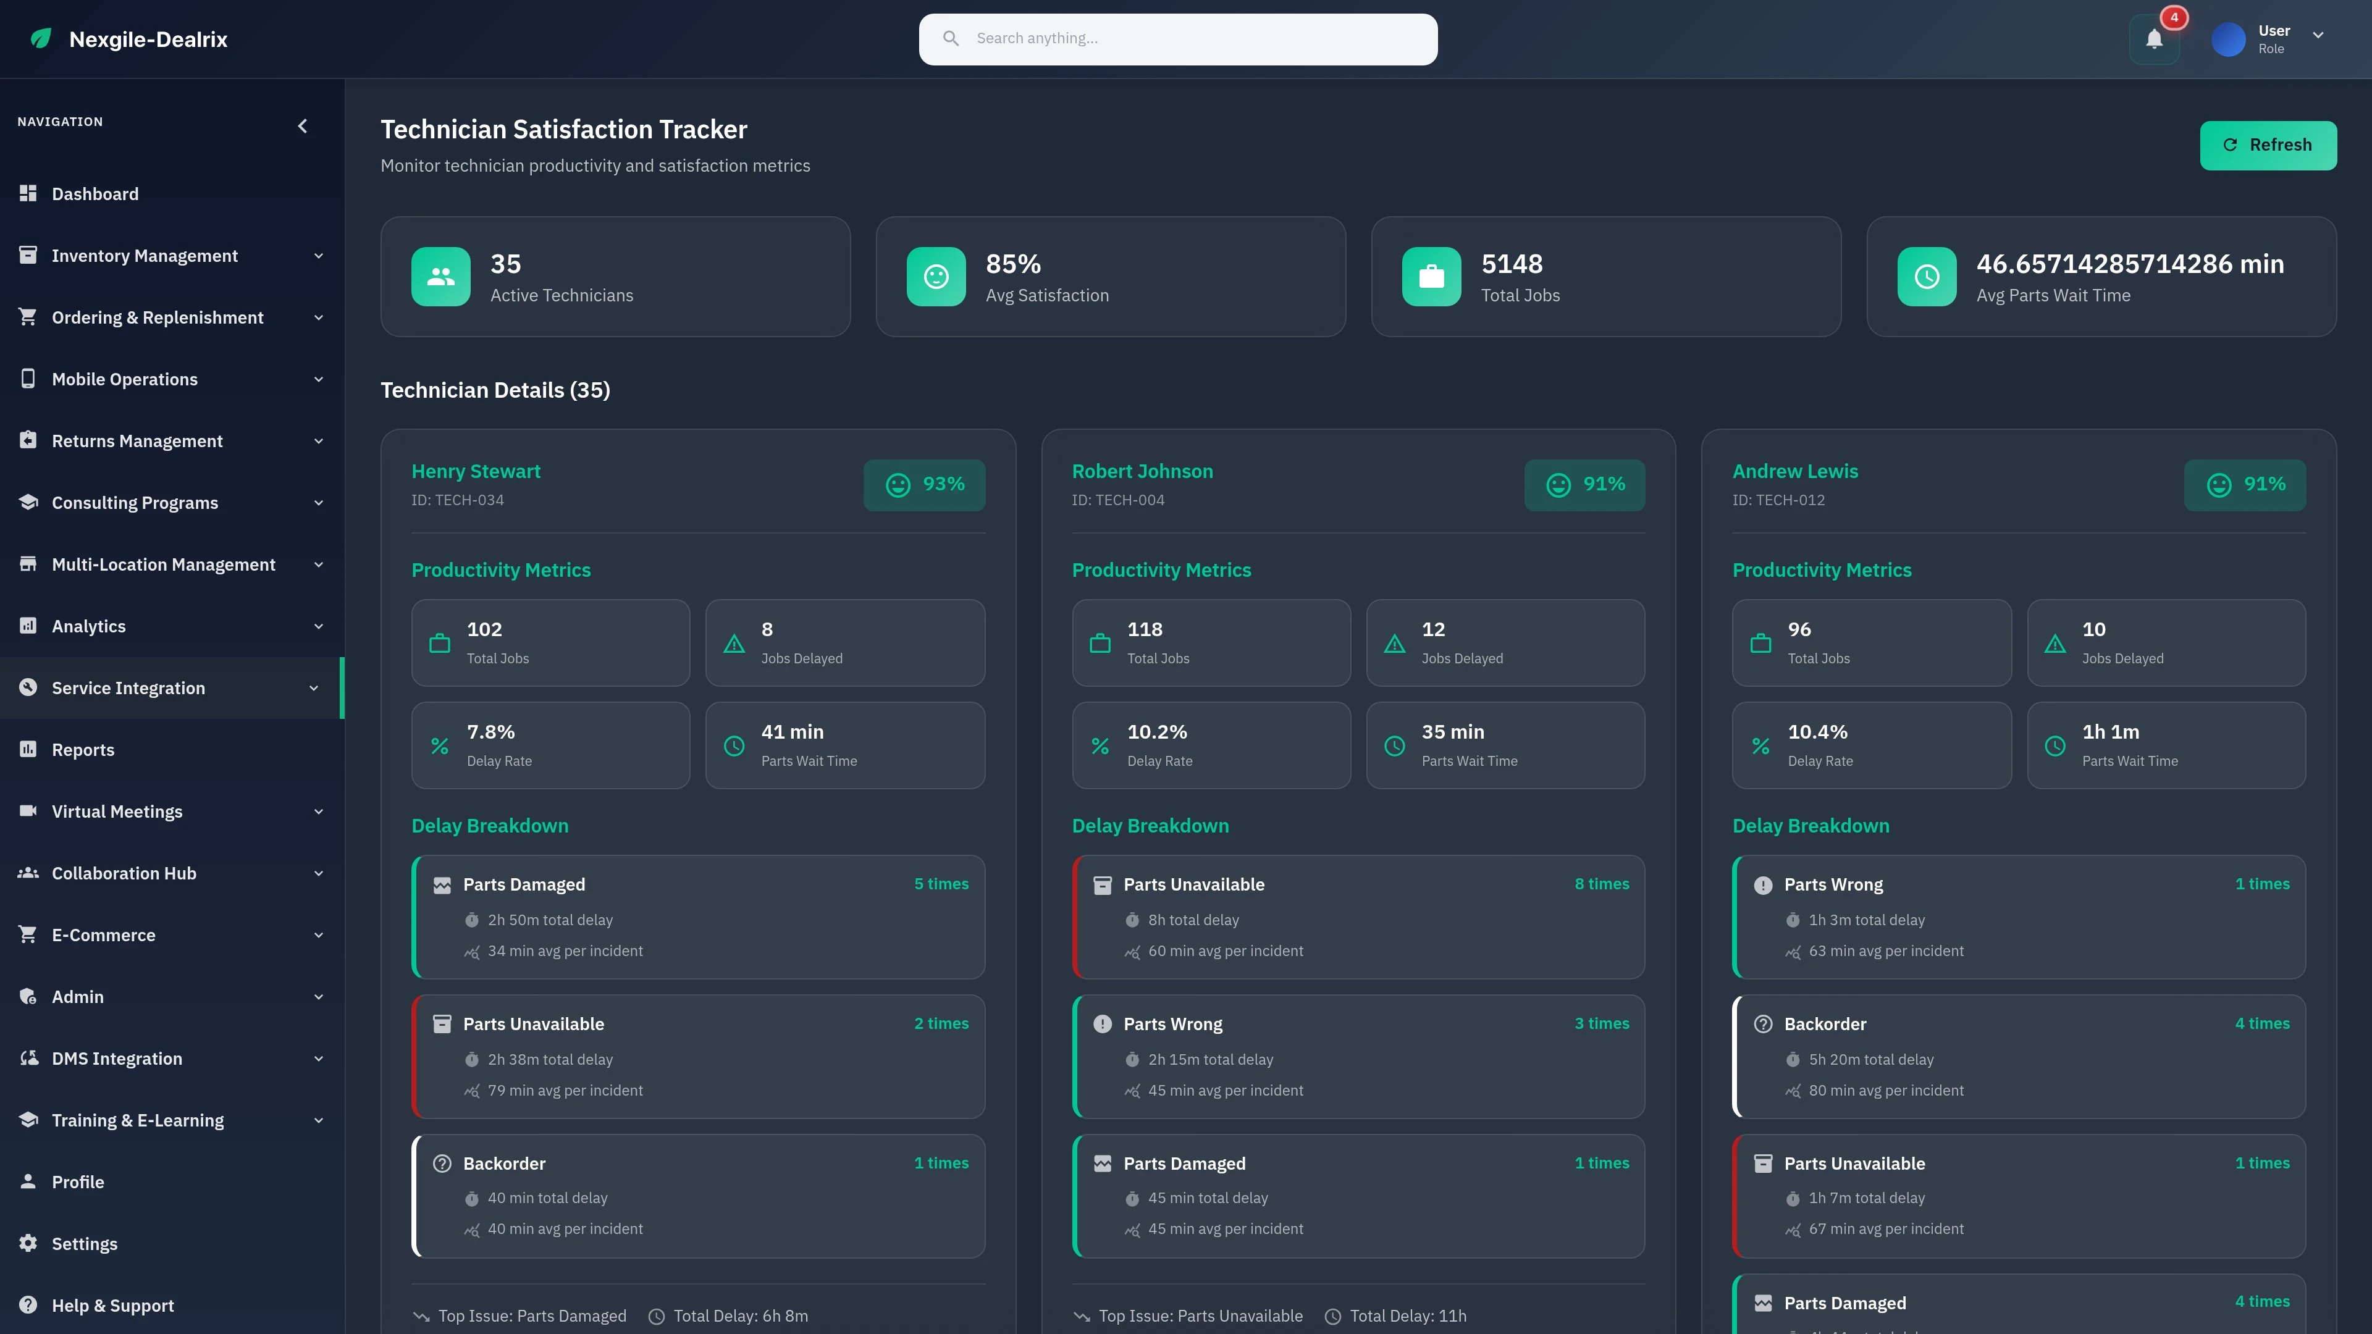Click the Refresh button
The image size is (2372, 1334).
[x=2268, y=145]
